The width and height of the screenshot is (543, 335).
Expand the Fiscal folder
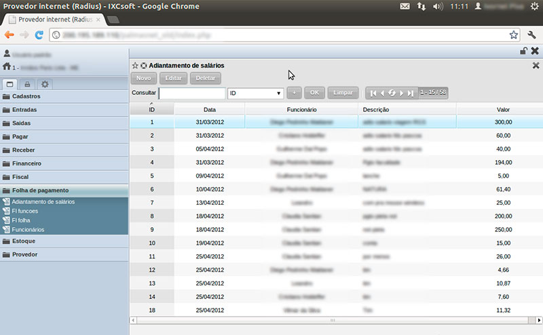(x=64, y=177)
